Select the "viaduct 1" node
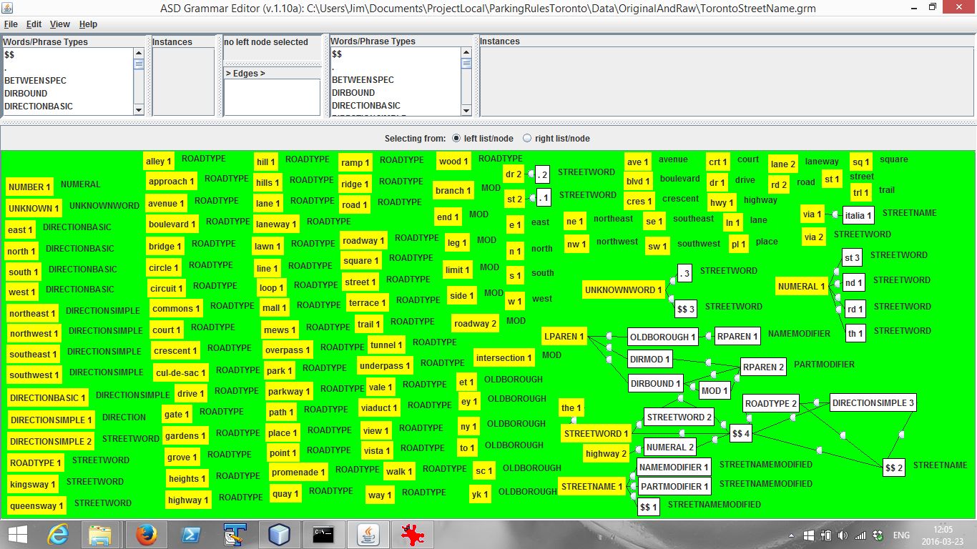This screenshot has height=549, width=977. [380, 408]
